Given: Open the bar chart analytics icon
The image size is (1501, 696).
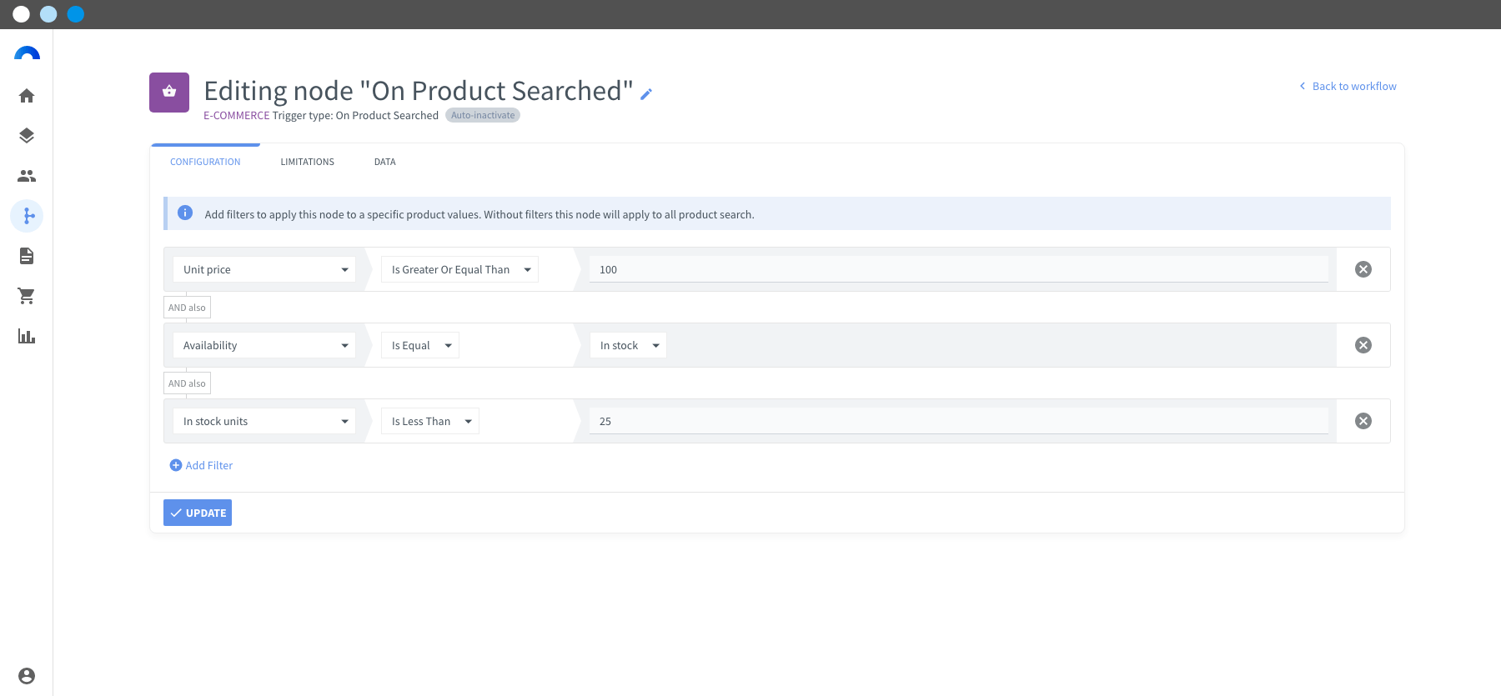Looking at the screenshot, I should 27,336.
